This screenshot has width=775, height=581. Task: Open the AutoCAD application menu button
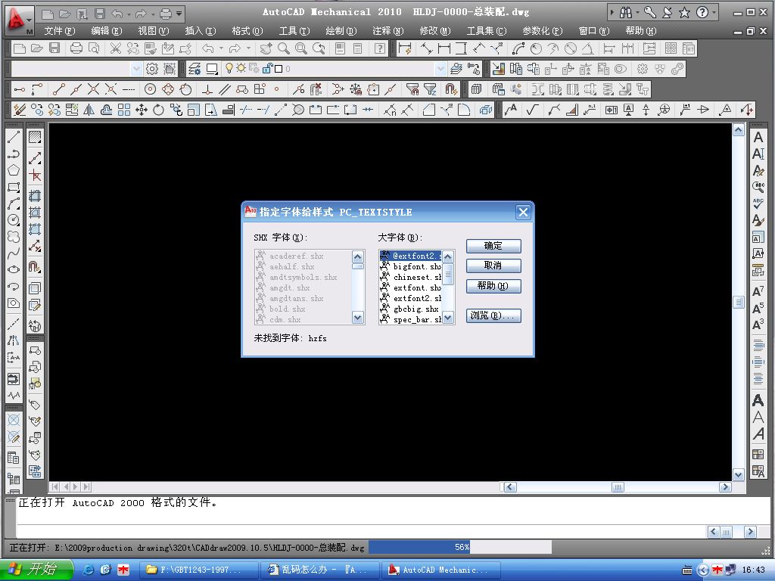pos(19,20)
